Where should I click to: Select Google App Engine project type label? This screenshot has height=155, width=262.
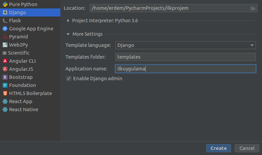coord(31,29)
